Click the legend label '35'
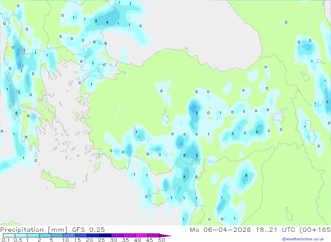 click(x=125, y=240)
